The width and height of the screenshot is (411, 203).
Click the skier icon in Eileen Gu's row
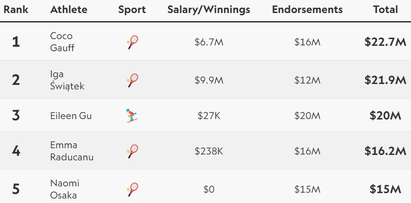tap(132, 116)
